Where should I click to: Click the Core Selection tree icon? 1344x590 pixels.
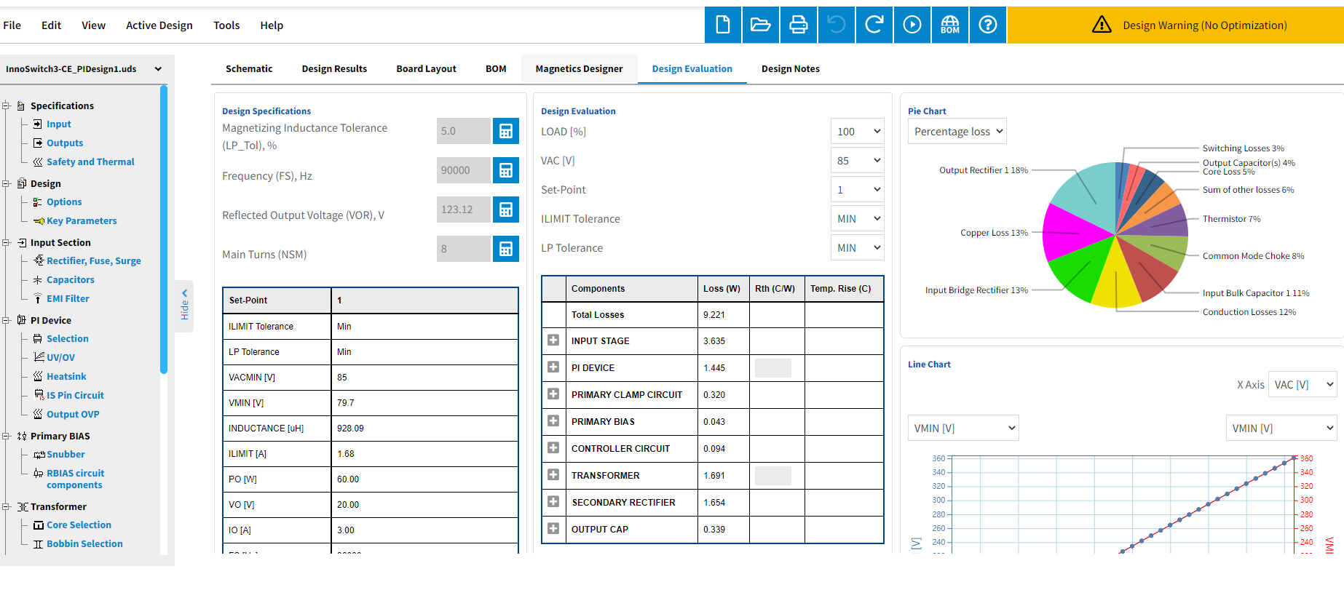39,525
